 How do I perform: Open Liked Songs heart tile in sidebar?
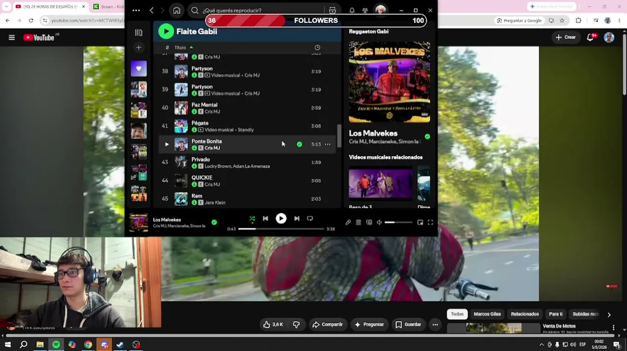click(139, 69)
